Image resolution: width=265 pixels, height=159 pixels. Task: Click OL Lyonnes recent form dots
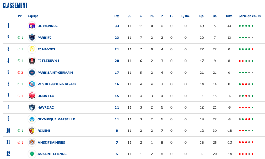click(246, 26)
